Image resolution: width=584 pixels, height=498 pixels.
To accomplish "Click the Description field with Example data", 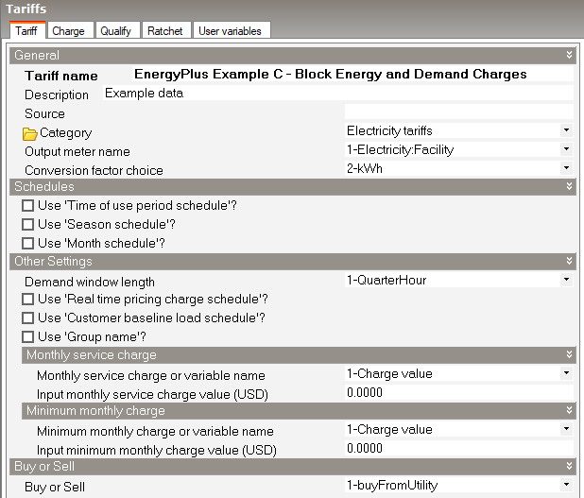I will (x=338, y=93).
